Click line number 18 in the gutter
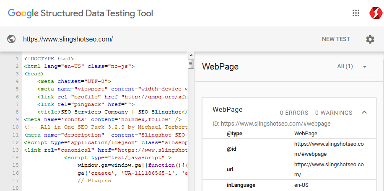The height and width of the screenshot is (191, 384). coord(16,188)
